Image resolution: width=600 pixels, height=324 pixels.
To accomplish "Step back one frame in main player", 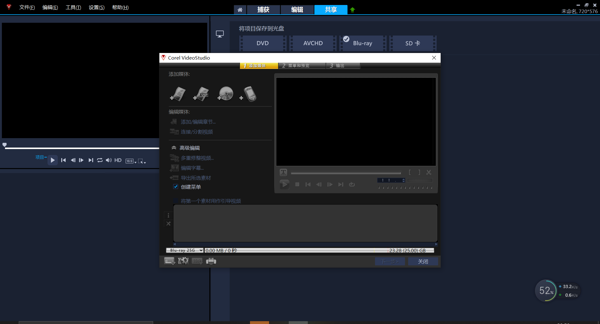I will (73, 160).
